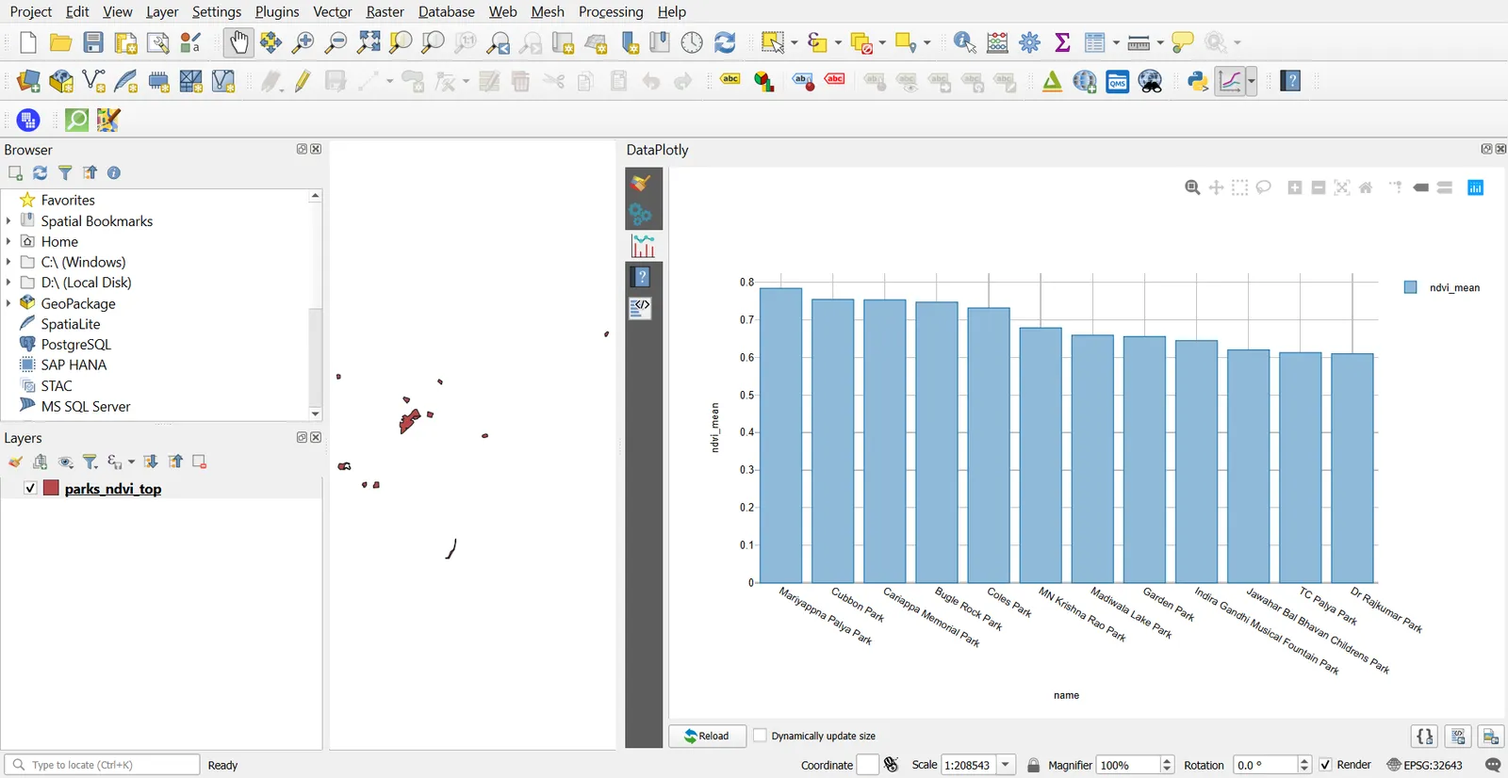Image resolution: width=1508 pixels, height=778 pixels.
Task: Open the messages log button
Action: 1493,765
